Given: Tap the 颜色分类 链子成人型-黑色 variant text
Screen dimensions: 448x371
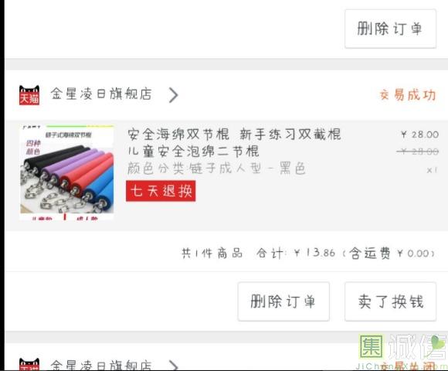Looking at the screenshot, I should click(x=216, y=168).
